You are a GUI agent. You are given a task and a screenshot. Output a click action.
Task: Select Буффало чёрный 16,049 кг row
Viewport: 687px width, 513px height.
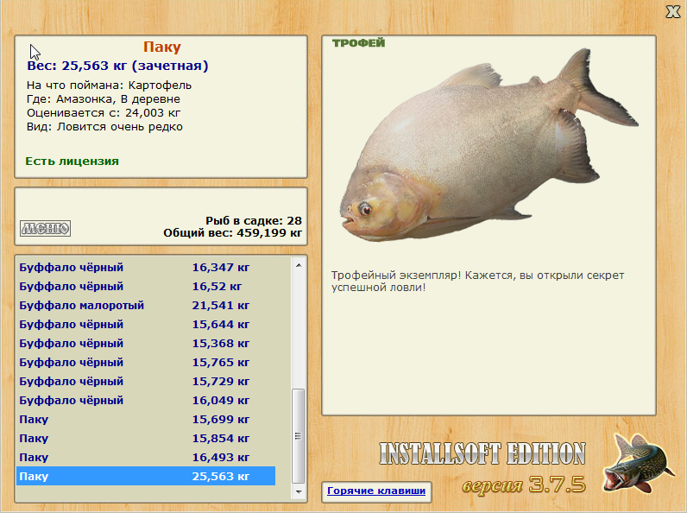pyautogui.click(x=146, y=401)
